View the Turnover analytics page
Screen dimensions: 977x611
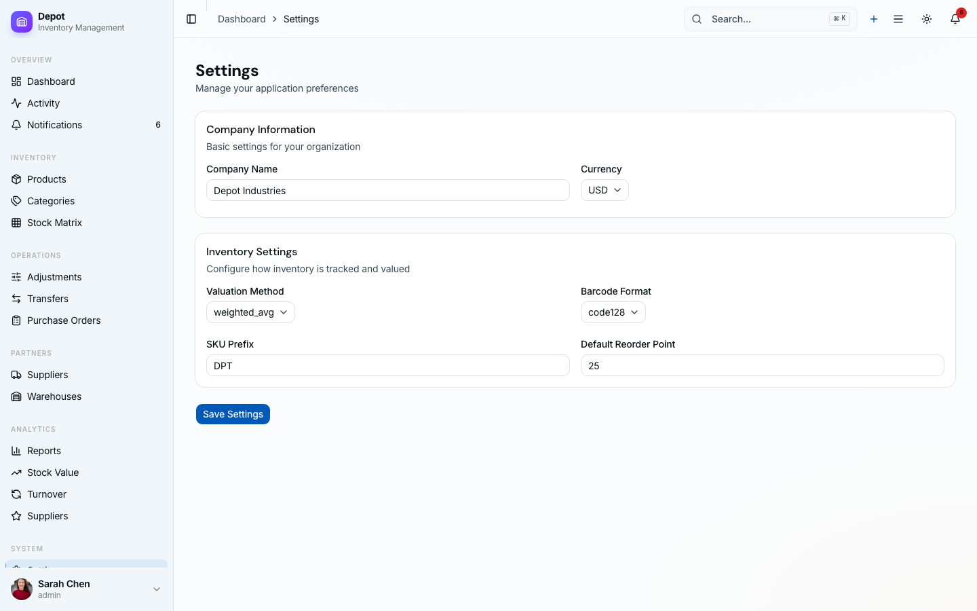click(46, 494)
